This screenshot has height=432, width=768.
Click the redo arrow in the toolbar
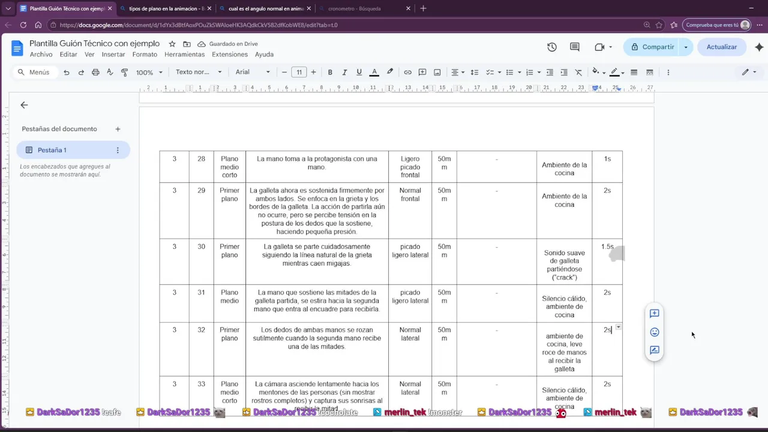tap(81, 72)
